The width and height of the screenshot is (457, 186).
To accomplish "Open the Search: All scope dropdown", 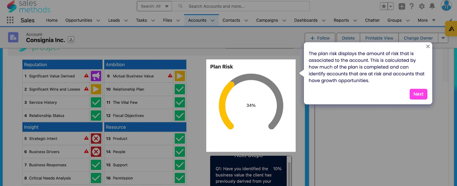I will pos(154,6).
